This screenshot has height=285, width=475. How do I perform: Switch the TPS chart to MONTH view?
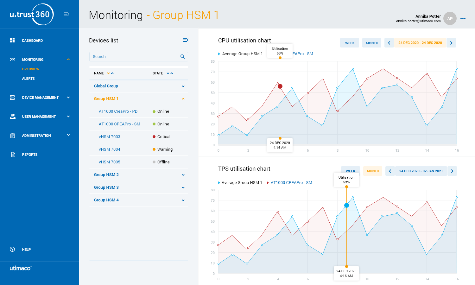click(373, 171)
